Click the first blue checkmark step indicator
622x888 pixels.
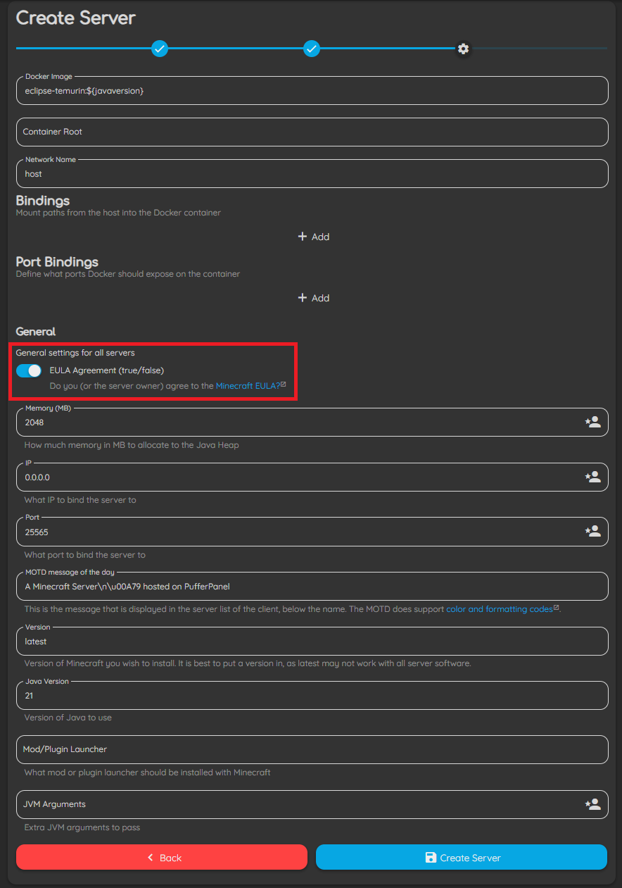[159, 49]
